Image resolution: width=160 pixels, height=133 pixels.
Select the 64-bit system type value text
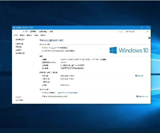pyautogui.click(x=72, y=65)
